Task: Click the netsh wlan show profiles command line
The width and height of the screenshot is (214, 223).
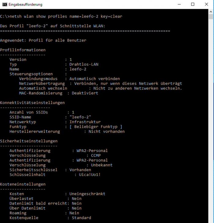Action: point(61,17)
